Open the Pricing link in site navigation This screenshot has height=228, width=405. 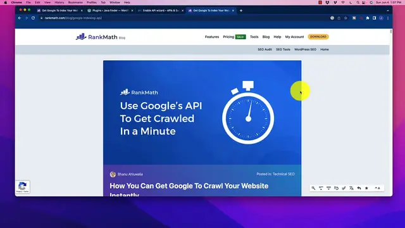point(228,37)
